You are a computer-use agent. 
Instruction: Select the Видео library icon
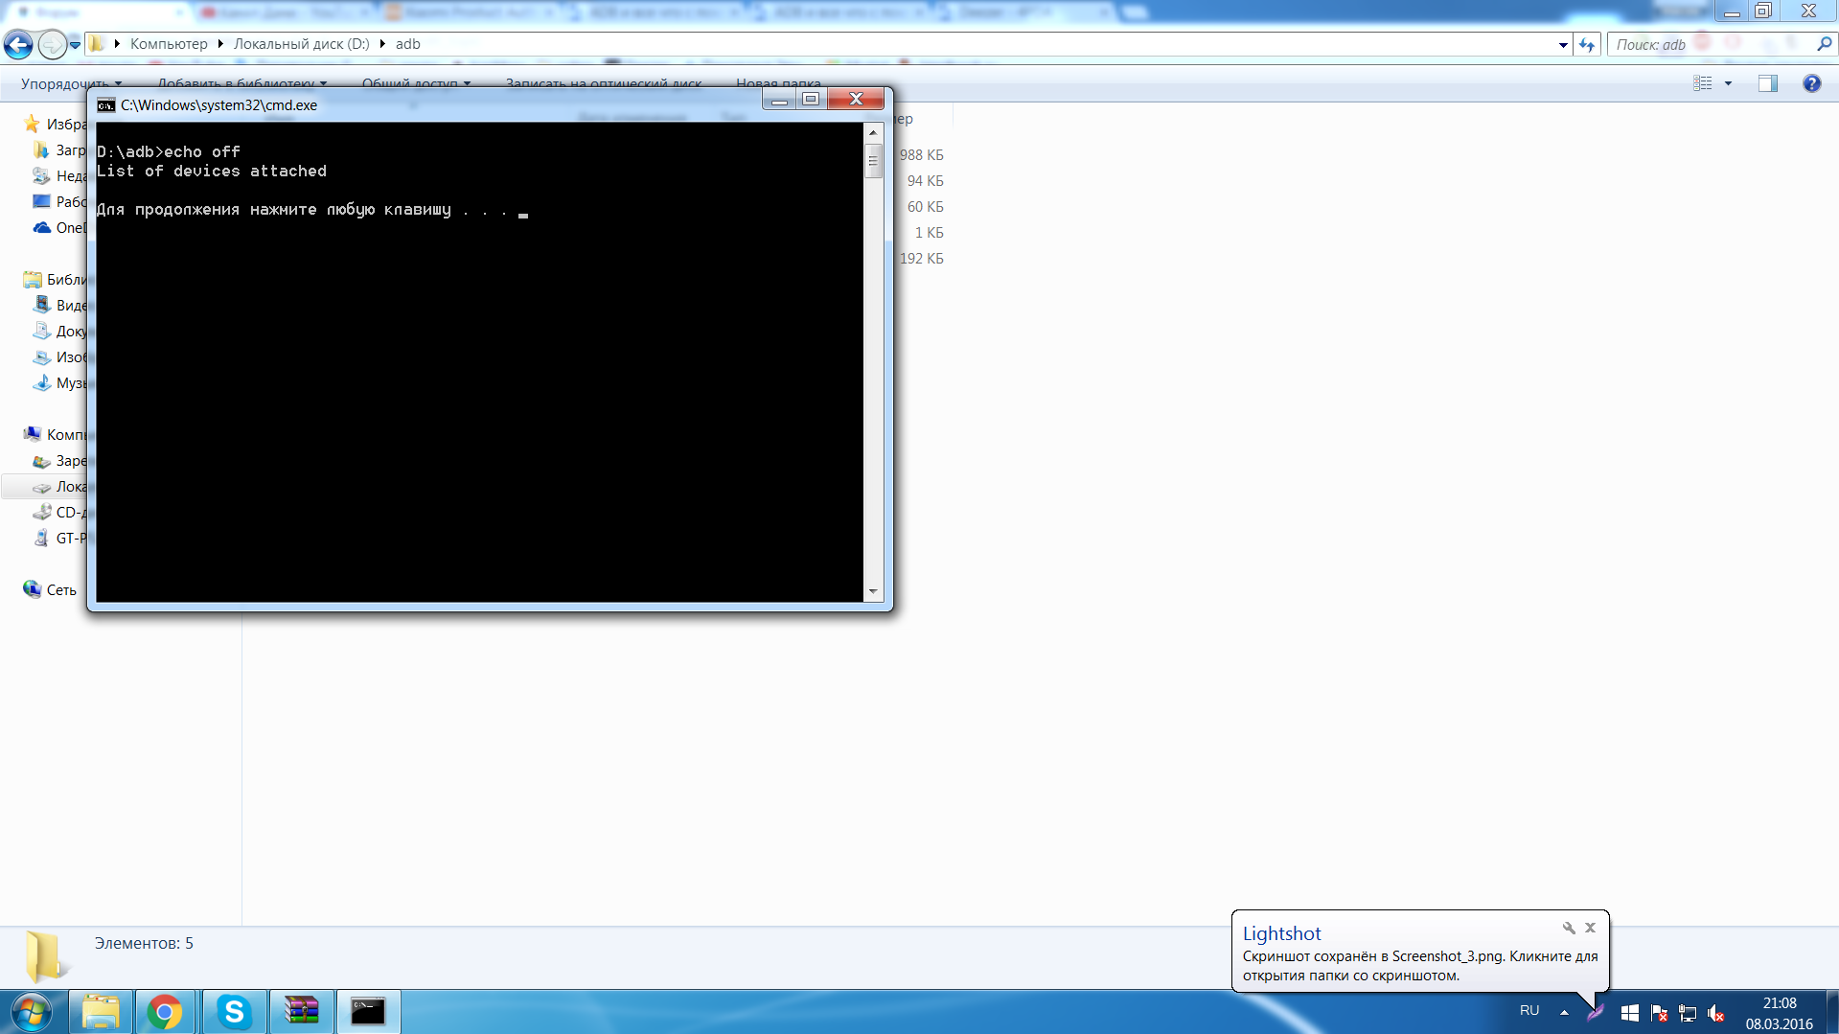click(x=41, y=306)
